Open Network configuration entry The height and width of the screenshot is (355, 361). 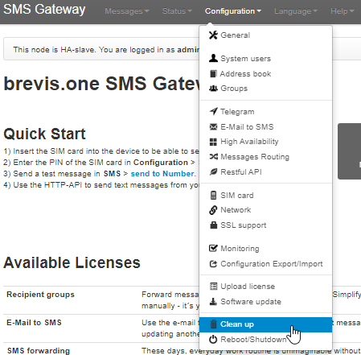pos(266,210)
